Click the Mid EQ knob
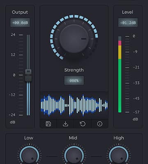 (74, 156)
